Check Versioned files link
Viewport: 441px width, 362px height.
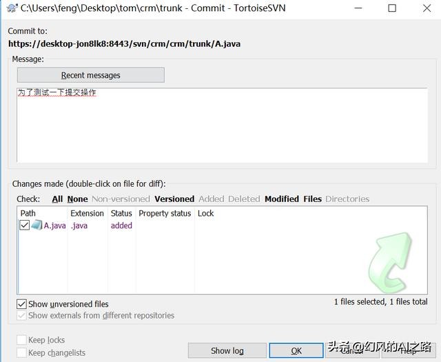point(174,199)
